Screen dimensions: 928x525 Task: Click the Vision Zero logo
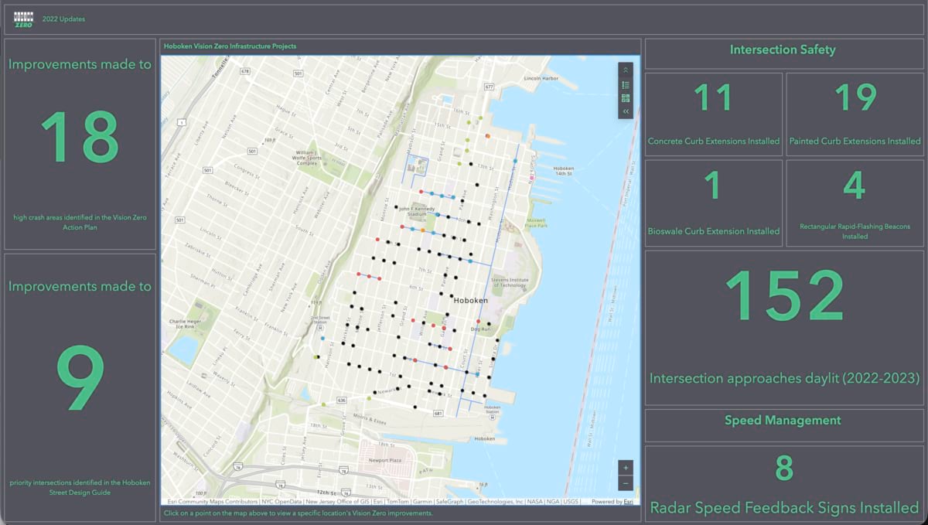coord(24,19)
